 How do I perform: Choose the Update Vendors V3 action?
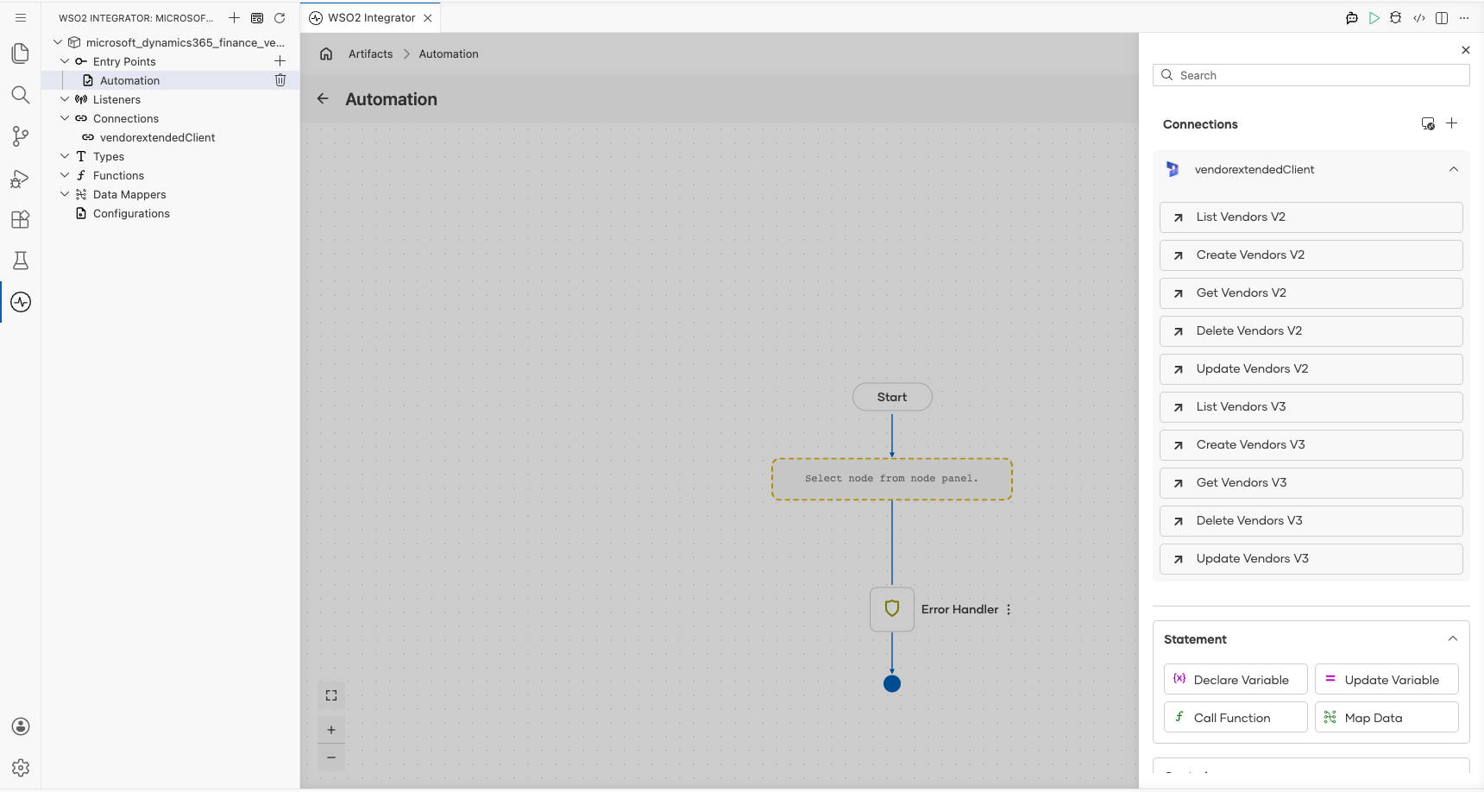pyautogui.click(x=1311, y=559)
